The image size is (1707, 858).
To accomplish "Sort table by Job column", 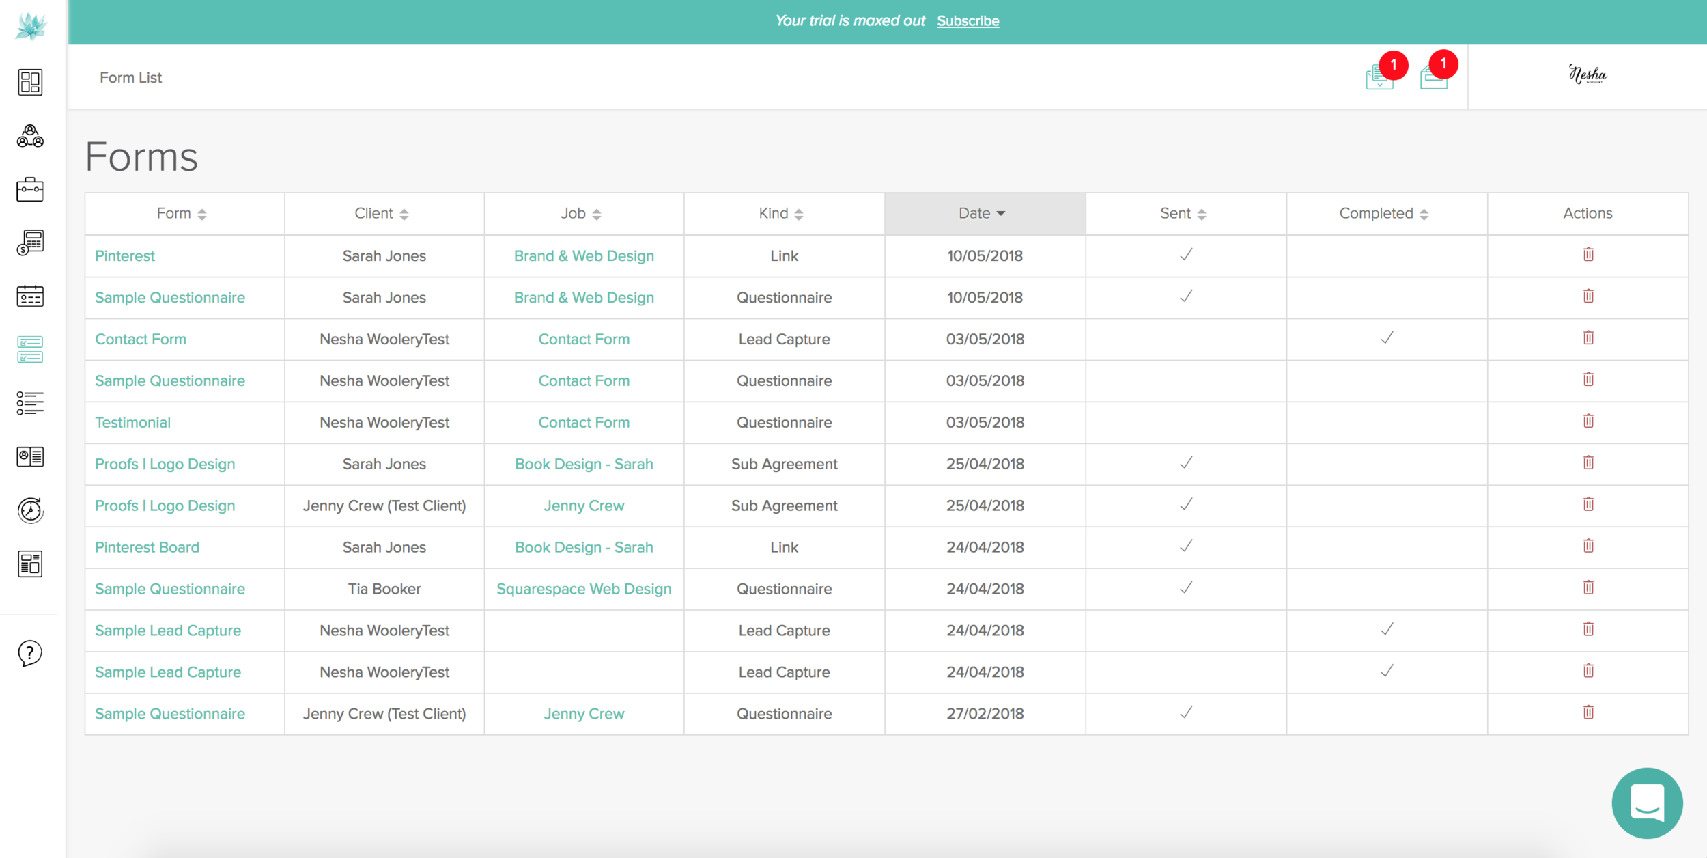I will (584, 214).
